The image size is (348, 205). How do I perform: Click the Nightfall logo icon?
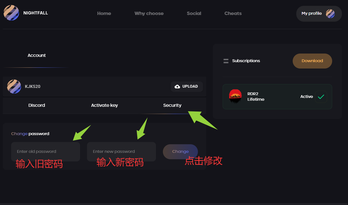coord(11,13)
